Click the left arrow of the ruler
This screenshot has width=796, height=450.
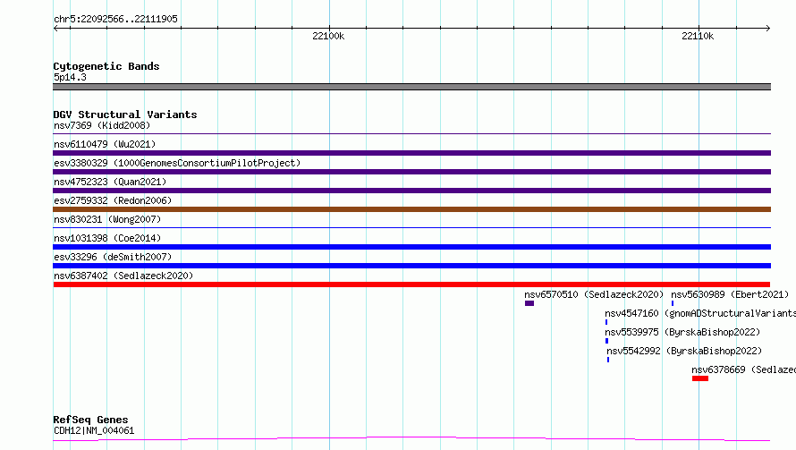tap(55, 28)
